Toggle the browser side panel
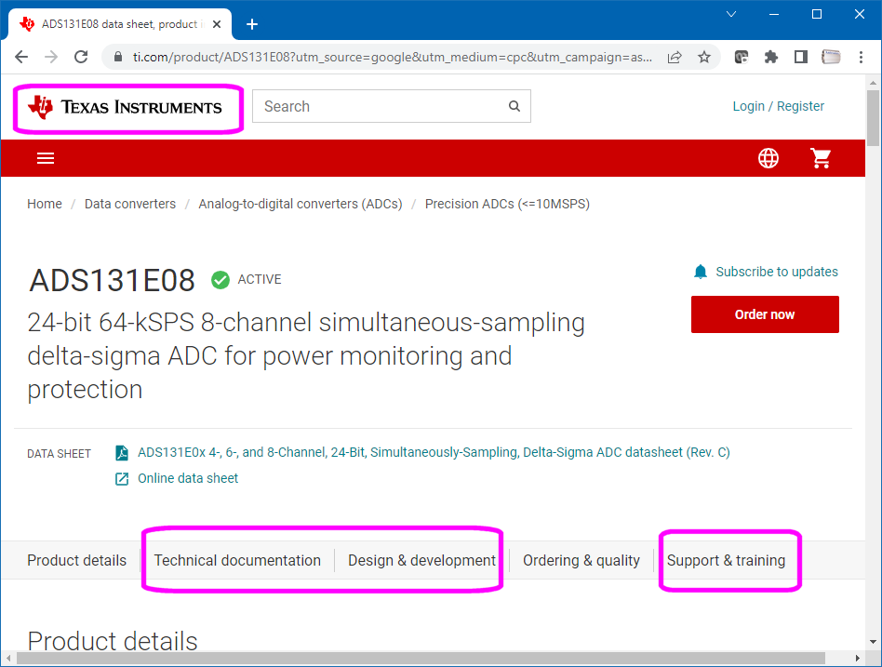Viewport: 882px width, 667px height. 801,57
